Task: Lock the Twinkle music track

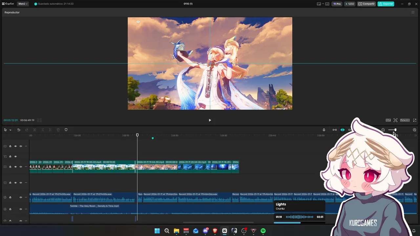Action: pos(10,209)
